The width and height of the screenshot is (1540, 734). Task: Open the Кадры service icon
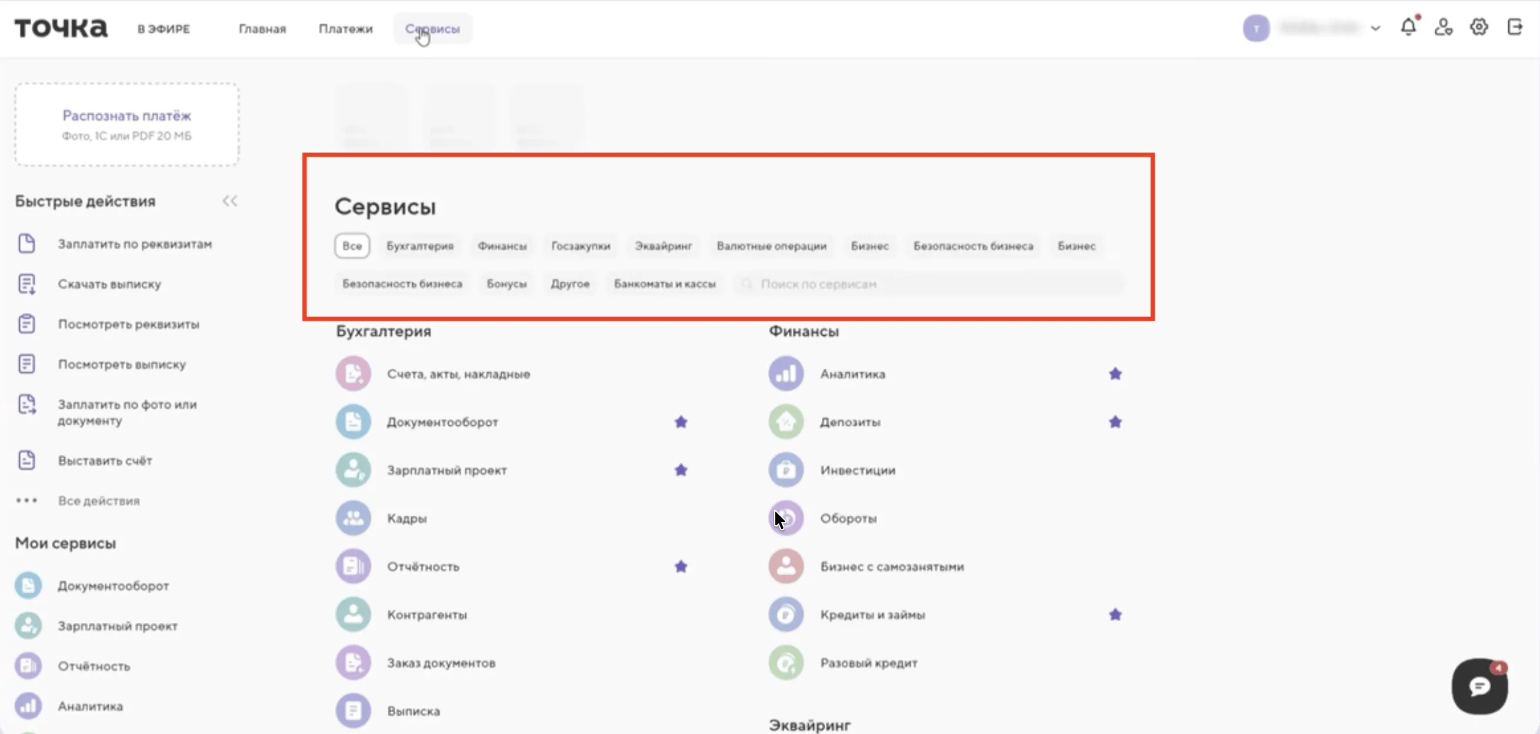tap(353, 518)
